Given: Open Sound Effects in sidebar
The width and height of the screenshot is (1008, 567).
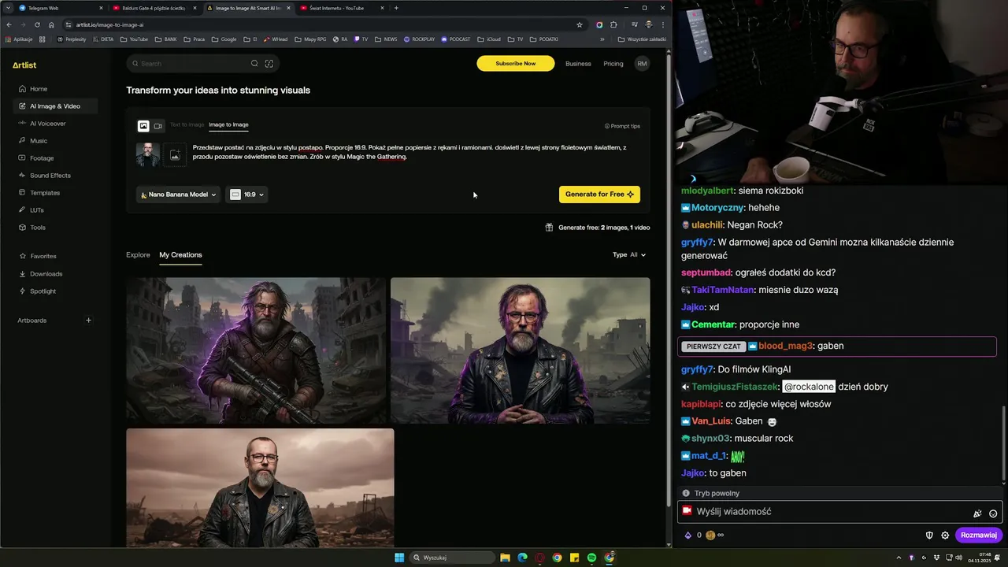Looking at the screenshot, I should point(44,176).
